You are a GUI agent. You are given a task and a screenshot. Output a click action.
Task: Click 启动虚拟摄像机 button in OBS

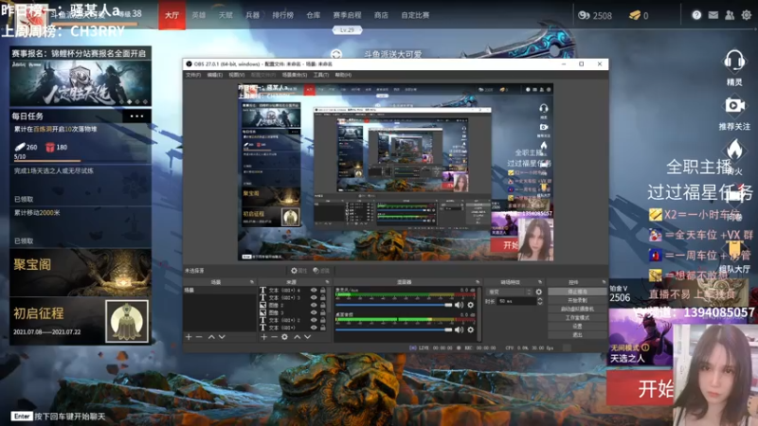tap(577, 309)
